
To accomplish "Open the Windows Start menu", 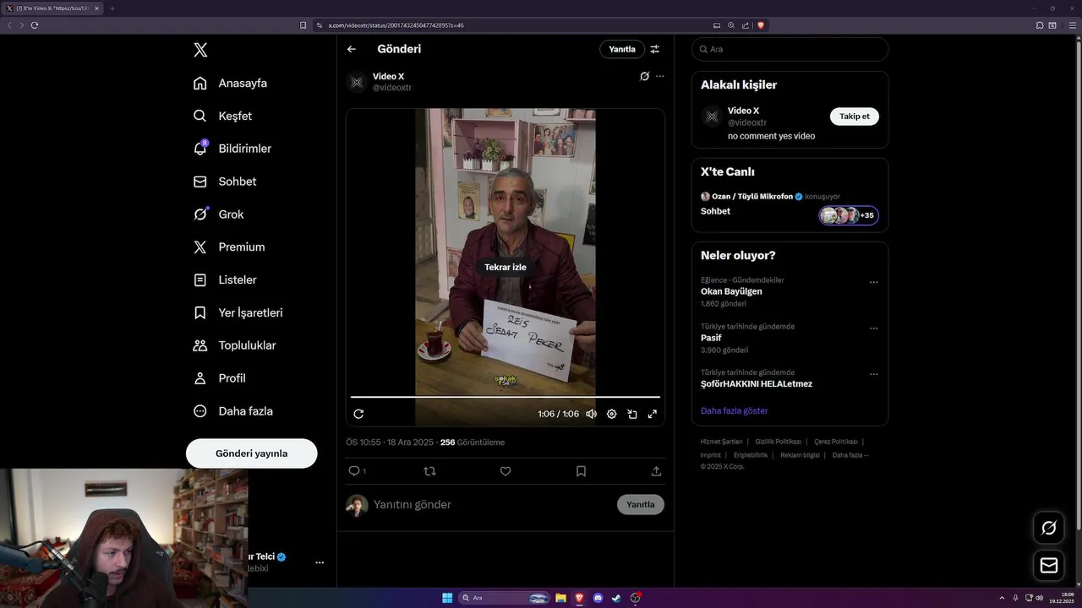I will tap(447, 598).
